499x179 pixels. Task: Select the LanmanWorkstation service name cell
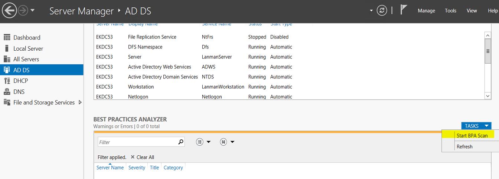pyautogui.click(x=223, y=87)
